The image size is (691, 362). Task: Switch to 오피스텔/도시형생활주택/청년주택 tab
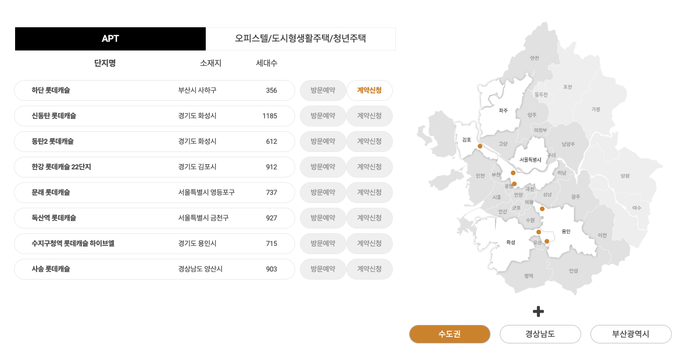300,39
